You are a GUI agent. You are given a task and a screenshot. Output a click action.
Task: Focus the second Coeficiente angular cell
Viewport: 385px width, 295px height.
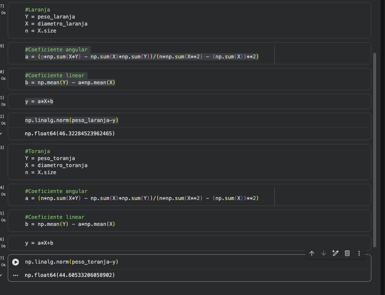(148, 195)
